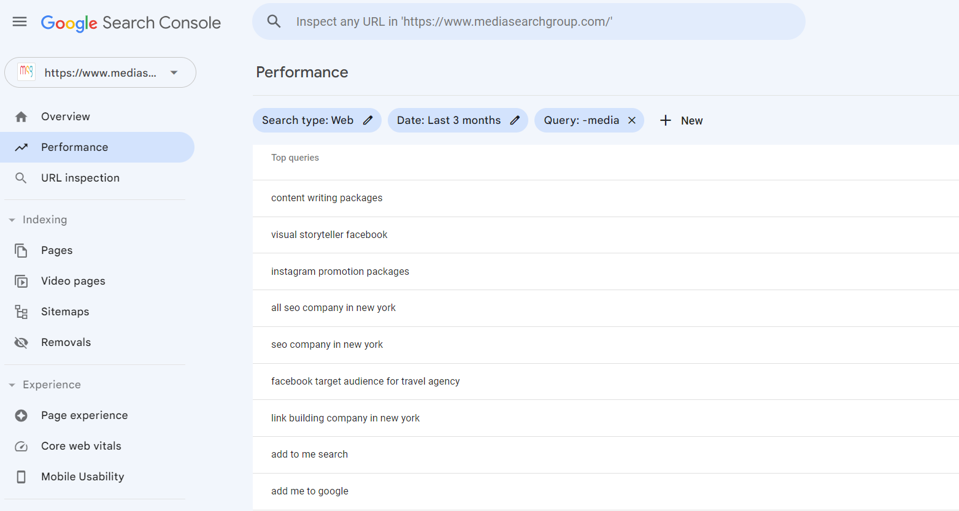Edit the Date: Last 3 months filter

point(458,120)
